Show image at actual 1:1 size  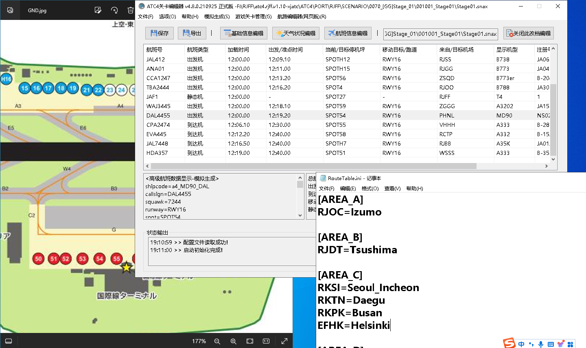click(x=266, y=341)
